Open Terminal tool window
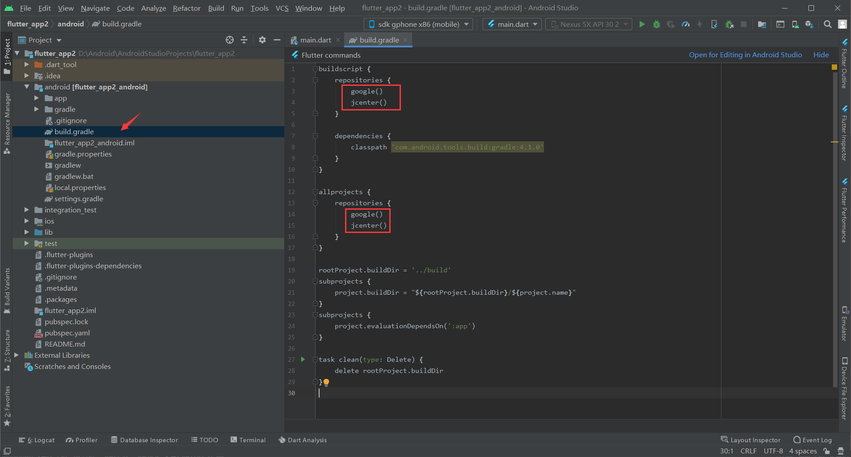The image size is (851, 457). tap(248, 440)
